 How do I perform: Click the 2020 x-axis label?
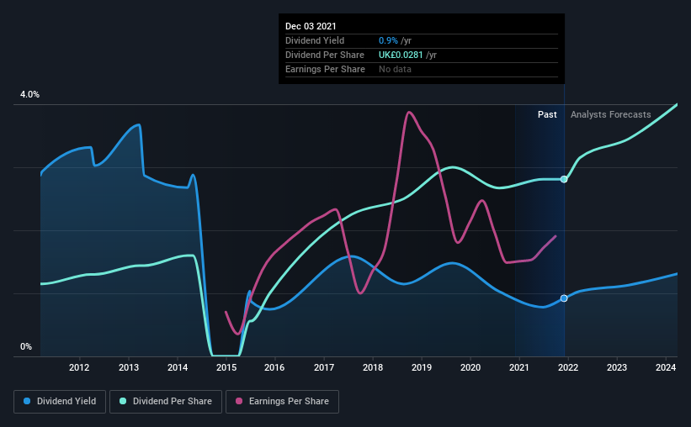pyautogui.click(x=470, y=367)
